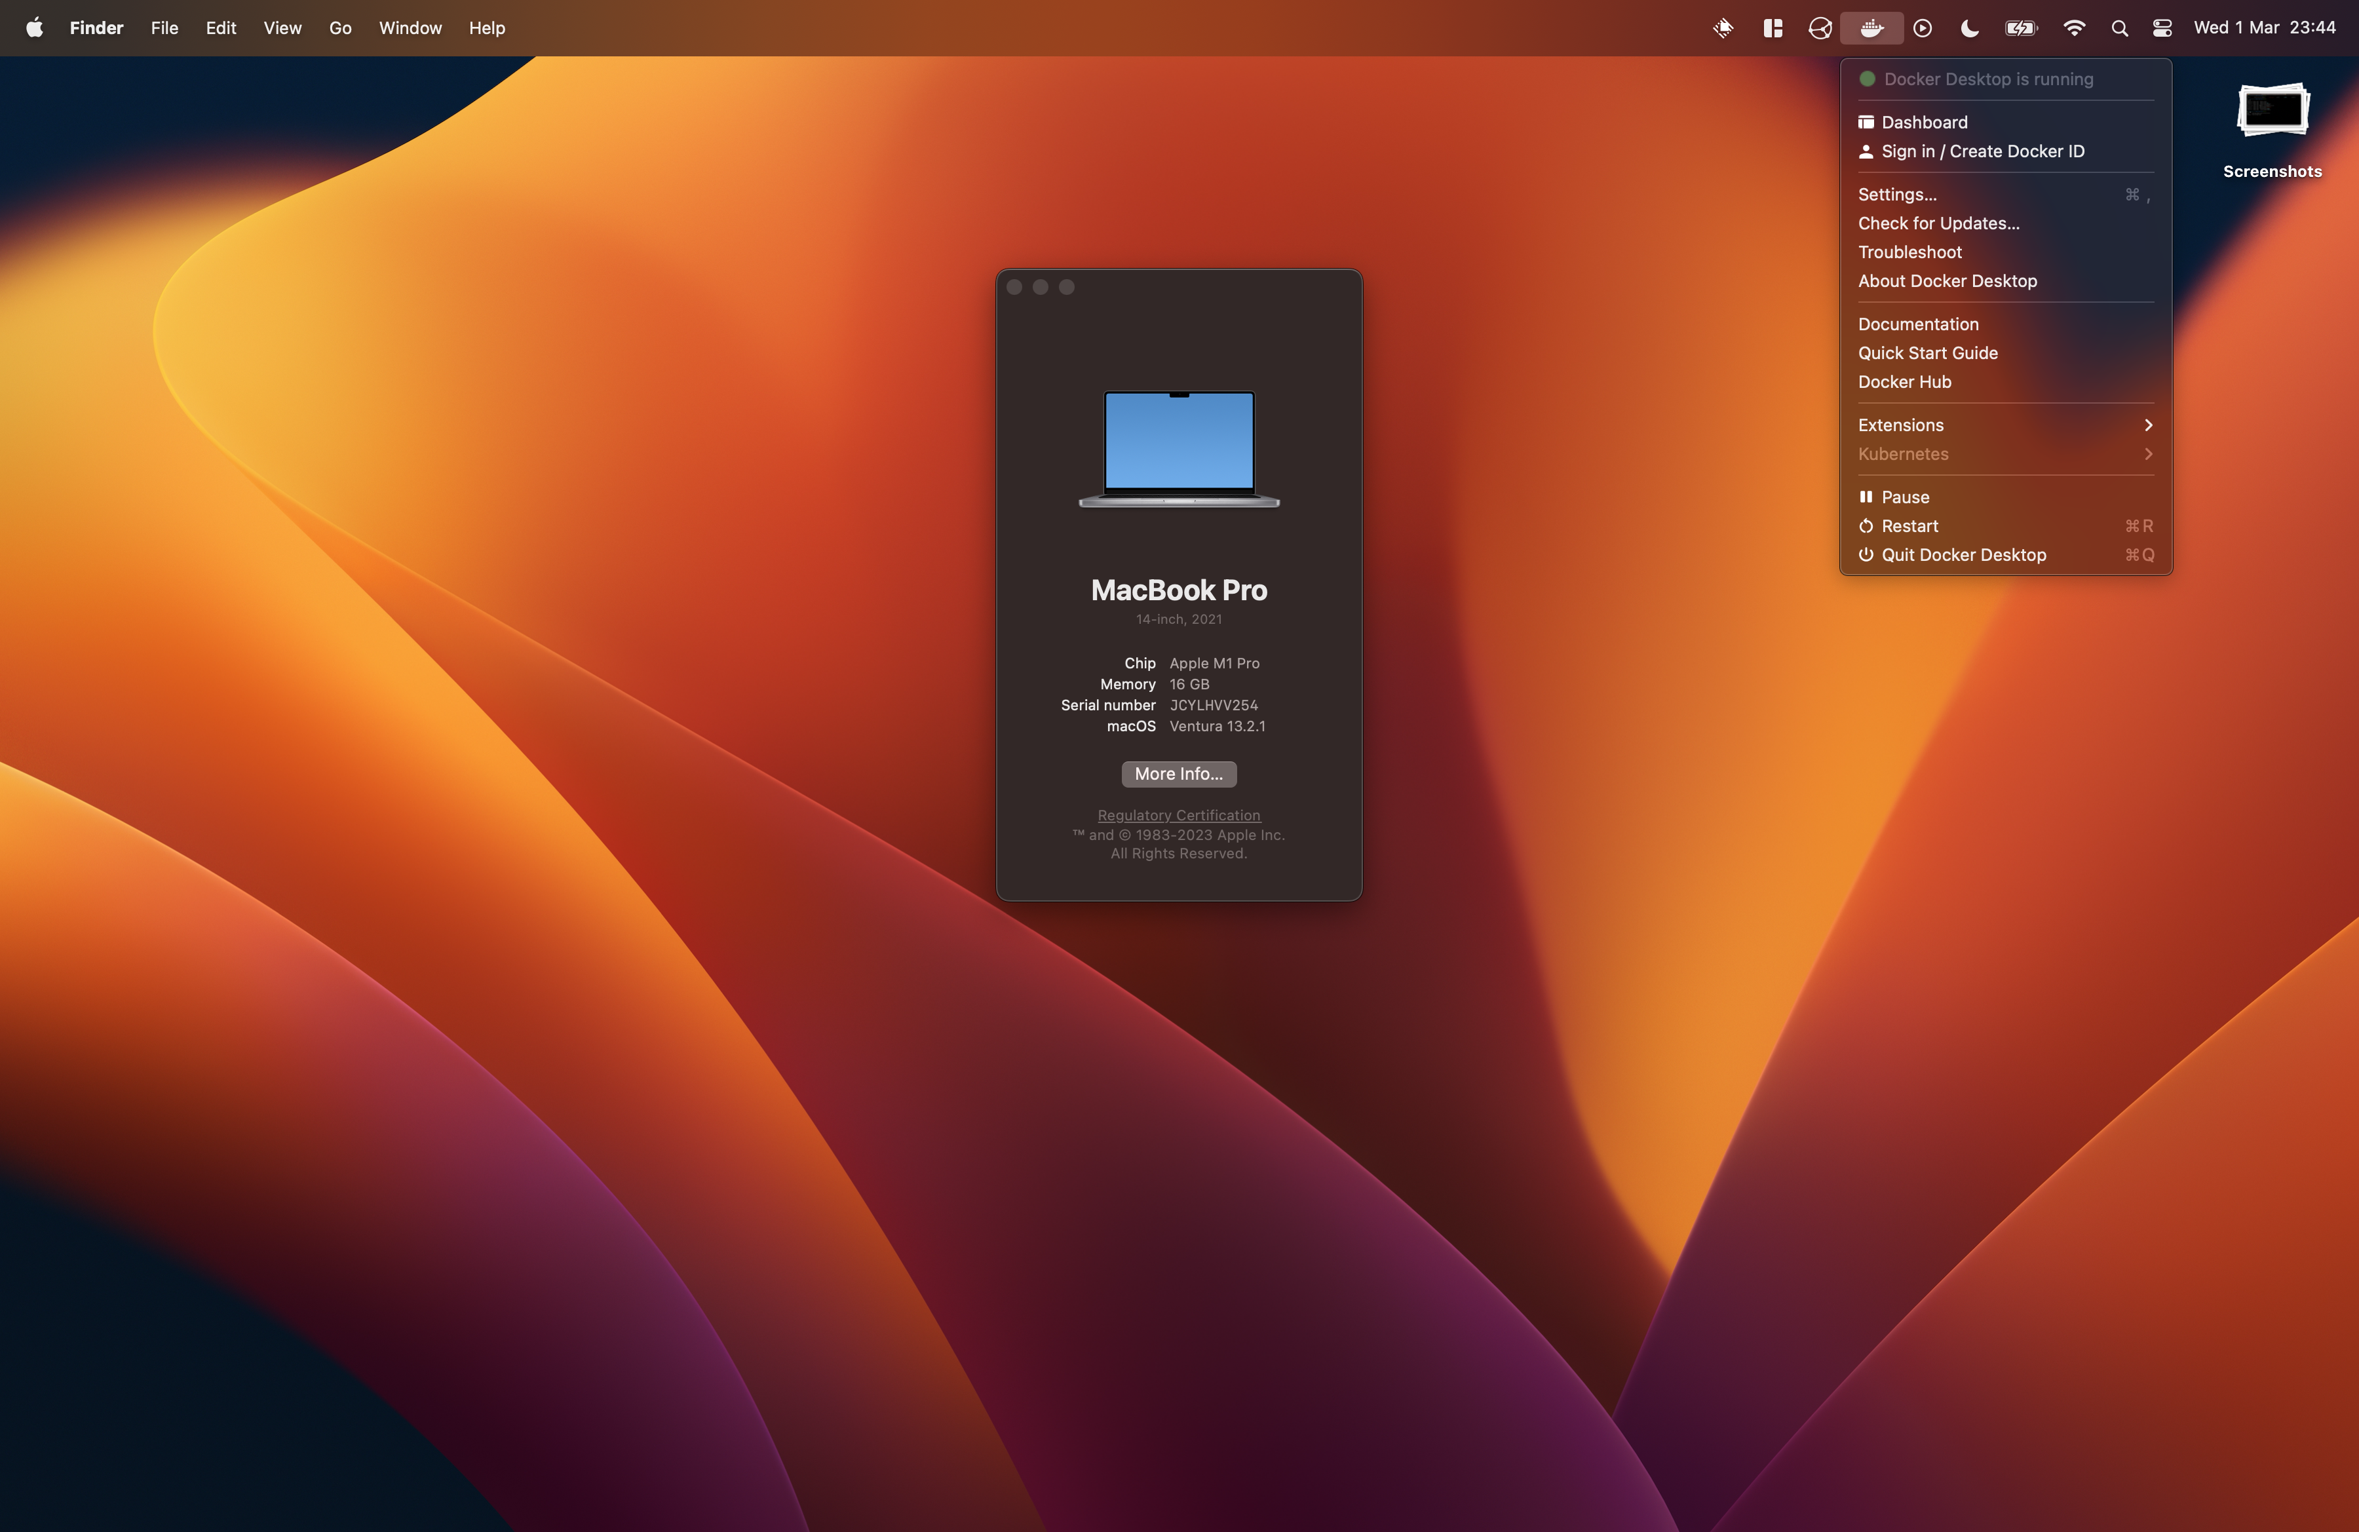
Task: Open Control Center icon in menu bar
Action: (2163, 28)
